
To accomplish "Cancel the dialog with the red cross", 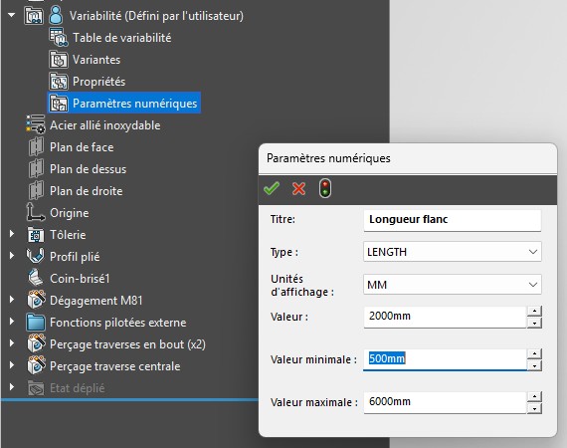I will point(298,188).
